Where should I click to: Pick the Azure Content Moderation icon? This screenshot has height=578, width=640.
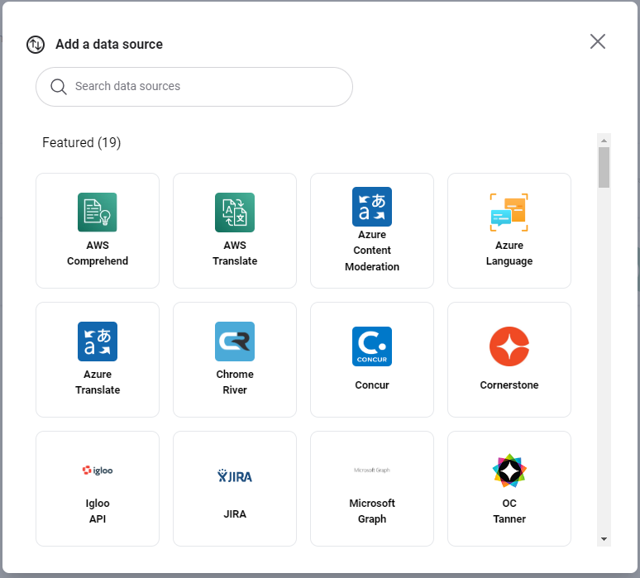click(372, 207)
